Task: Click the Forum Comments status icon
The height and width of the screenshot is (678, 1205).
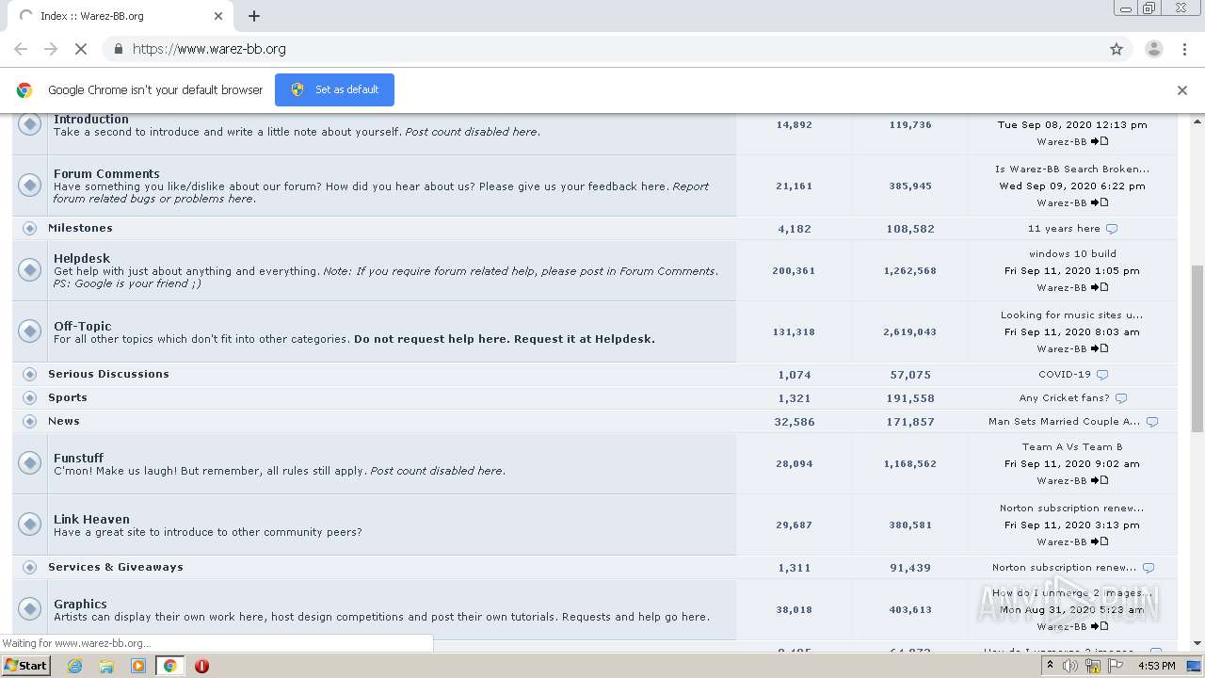Action: [30, 186]
